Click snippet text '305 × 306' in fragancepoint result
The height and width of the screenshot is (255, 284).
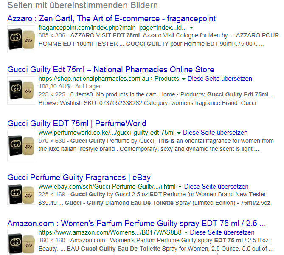(x=52, y=35)
